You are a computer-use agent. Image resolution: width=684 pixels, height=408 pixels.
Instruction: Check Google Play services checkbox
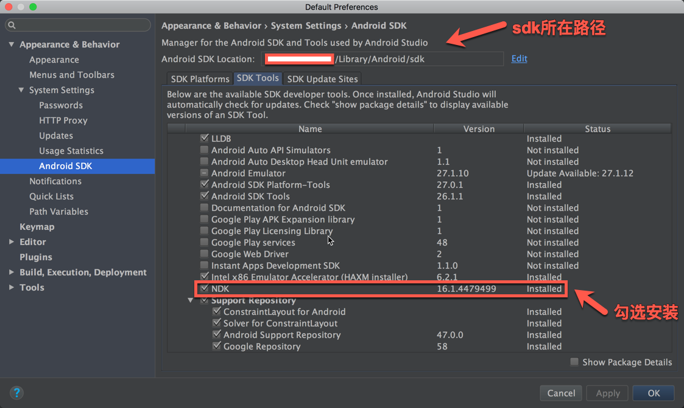click(204, 242)
